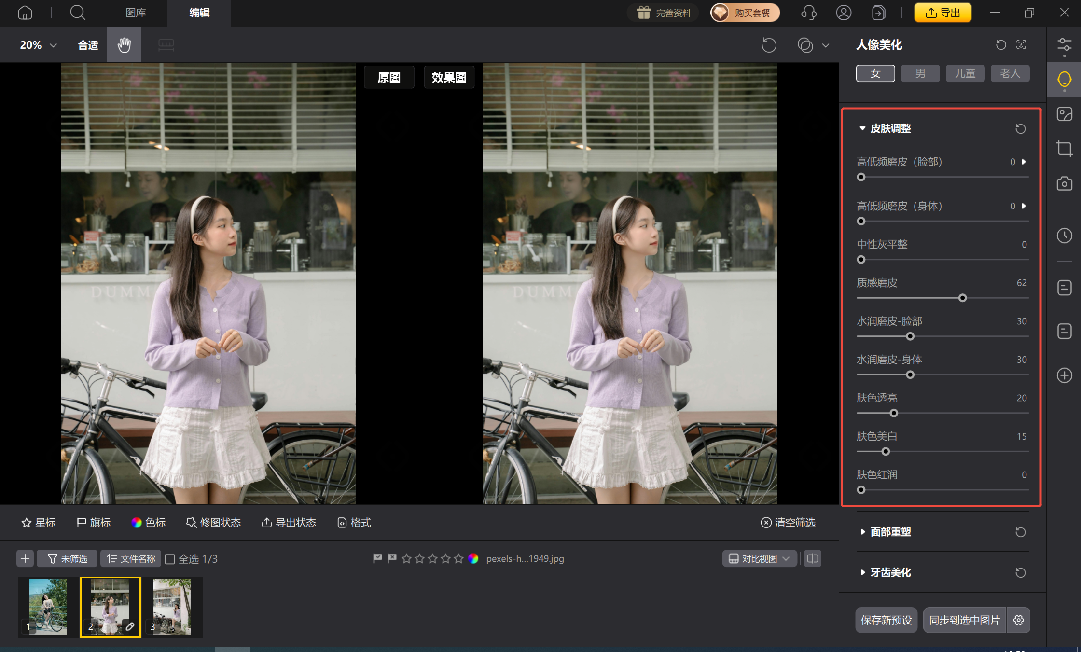Reset the 皮肤调整 section

pyautogui.click(x=1020, y=129)
